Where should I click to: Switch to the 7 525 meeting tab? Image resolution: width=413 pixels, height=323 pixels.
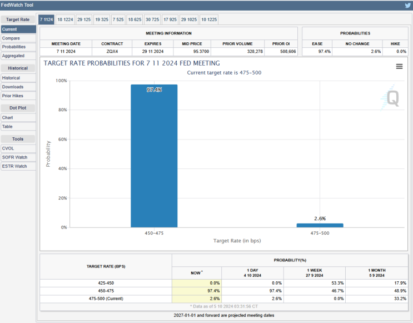point(118,19)
